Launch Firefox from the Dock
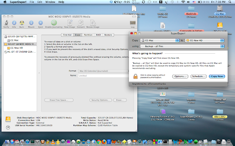 (104, 142)
